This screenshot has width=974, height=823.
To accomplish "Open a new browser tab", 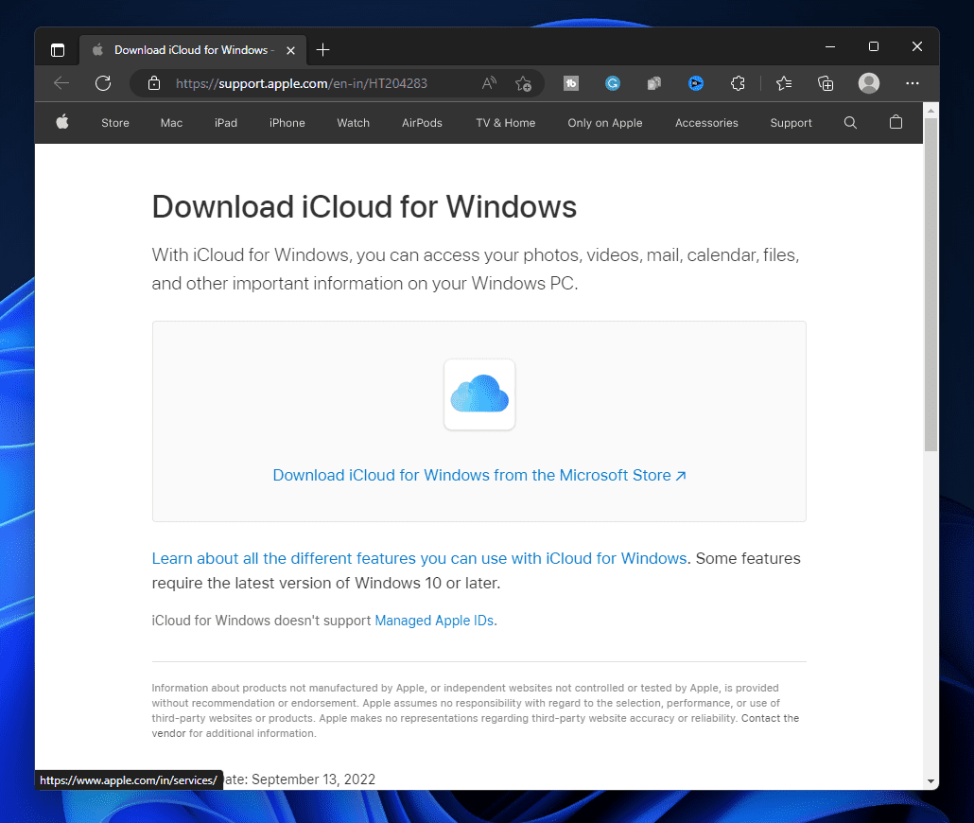I will [323, 50].
